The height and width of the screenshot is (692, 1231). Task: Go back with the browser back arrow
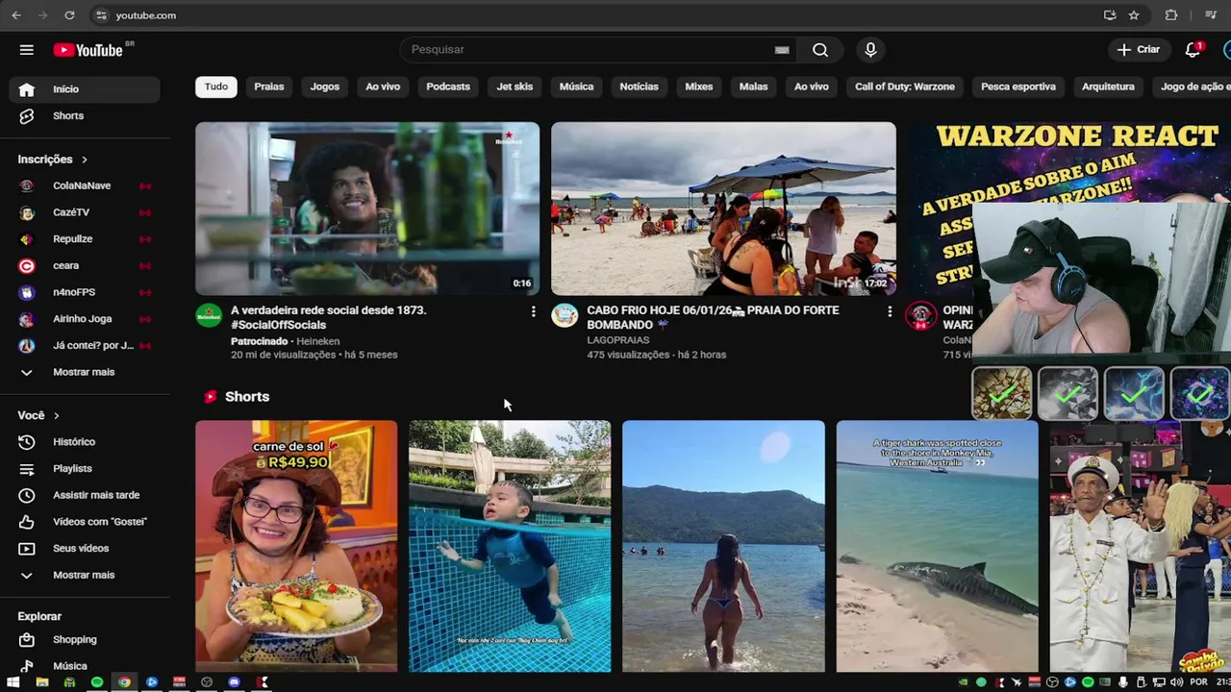[16, 15]
